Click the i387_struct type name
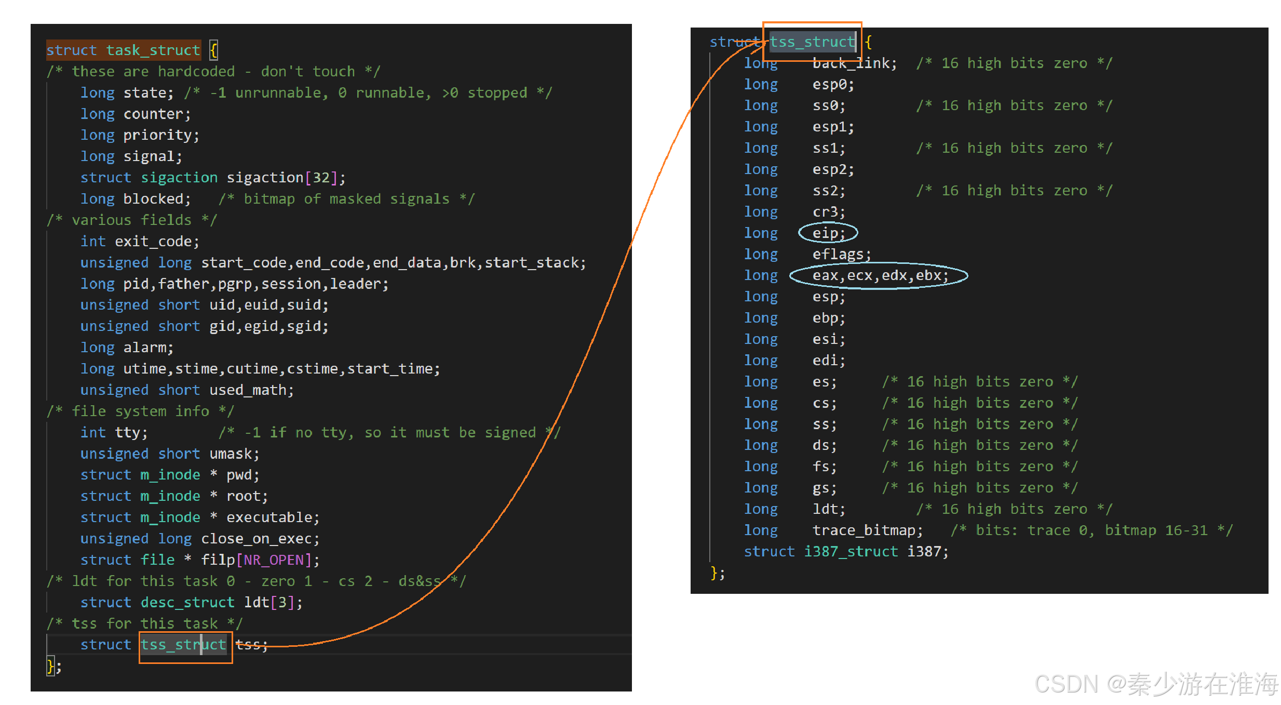 point(851,551)
